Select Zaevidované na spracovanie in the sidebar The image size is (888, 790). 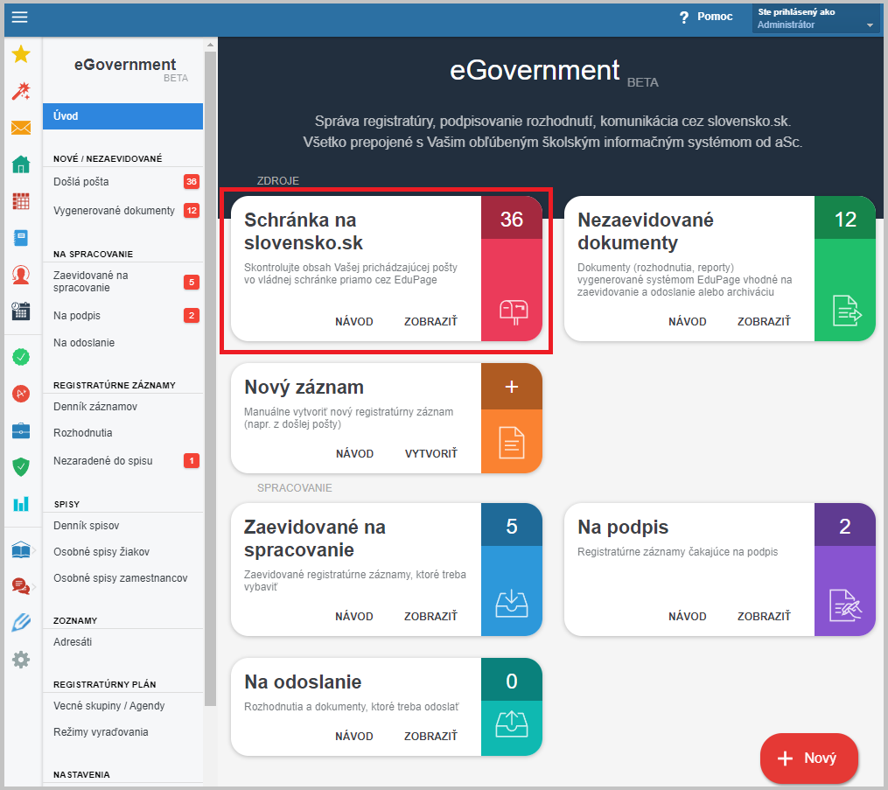(x=122, y=282)
